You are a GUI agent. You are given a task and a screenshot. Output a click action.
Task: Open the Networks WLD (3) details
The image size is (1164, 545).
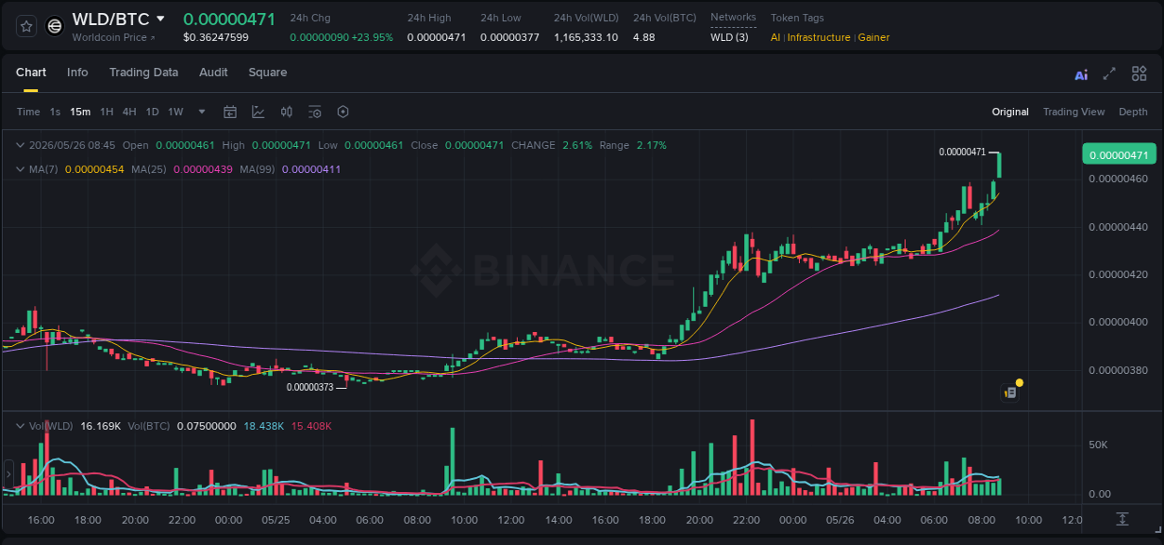(729, 37)
